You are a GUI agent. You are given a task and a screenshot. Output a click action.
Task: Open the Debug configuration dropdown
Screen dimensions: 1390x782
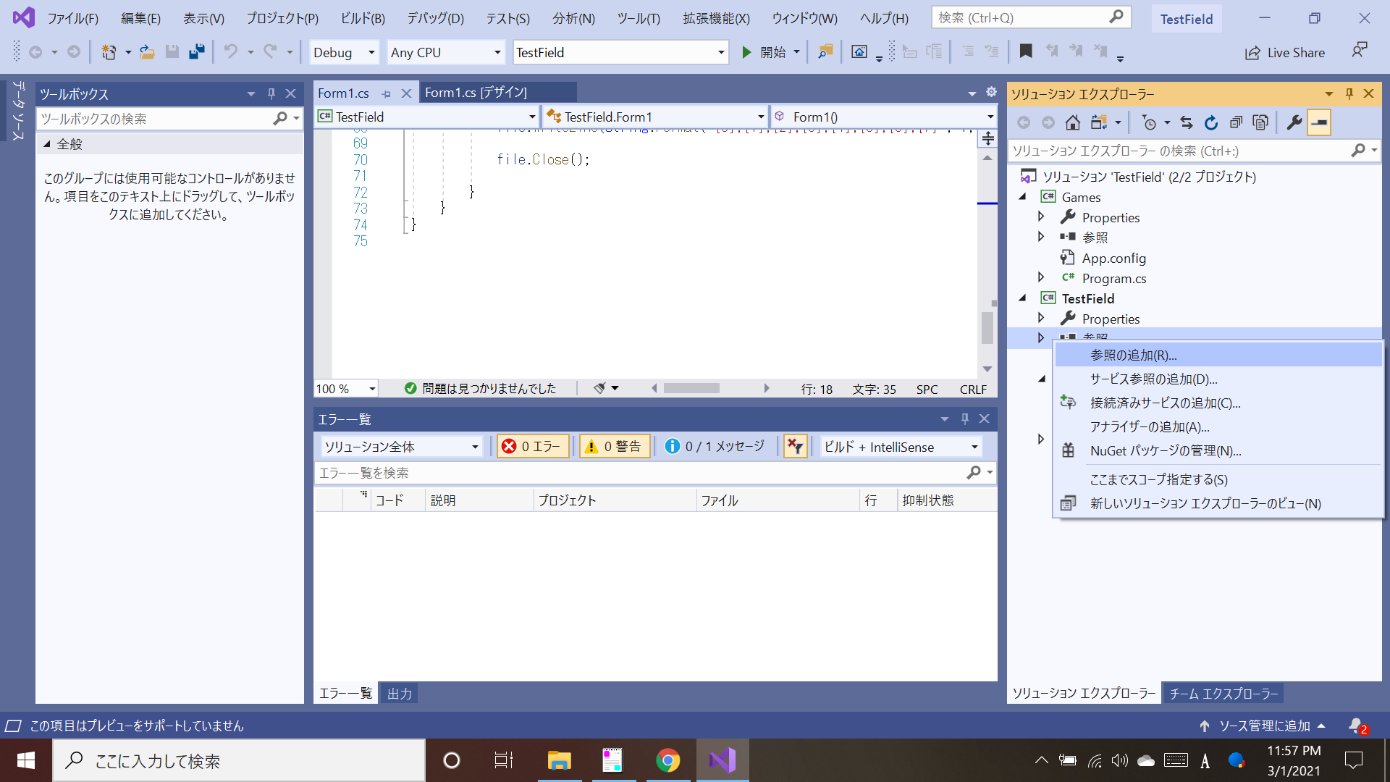tap(344, 53)
